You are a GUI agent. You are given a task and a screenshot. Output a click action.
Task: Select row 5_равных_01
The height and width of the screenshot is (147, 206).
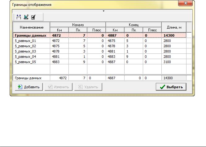[99, 41]
